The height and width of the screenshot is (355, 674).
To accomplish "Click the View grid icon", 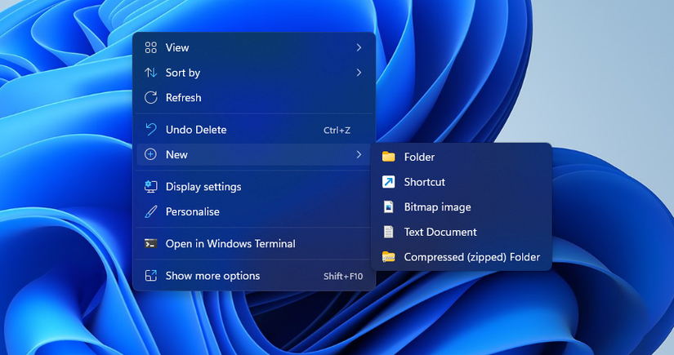I will 151,47.
